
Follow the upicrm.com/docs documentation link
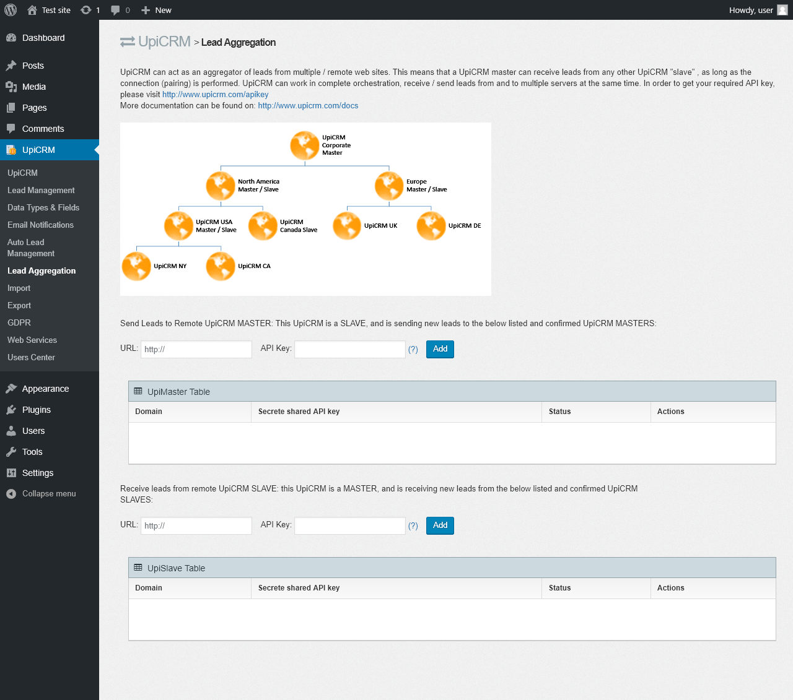(308, 106)
